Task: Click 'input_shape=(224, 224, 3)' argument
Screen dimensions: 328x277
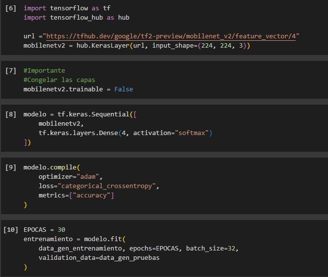Action: 199,46
